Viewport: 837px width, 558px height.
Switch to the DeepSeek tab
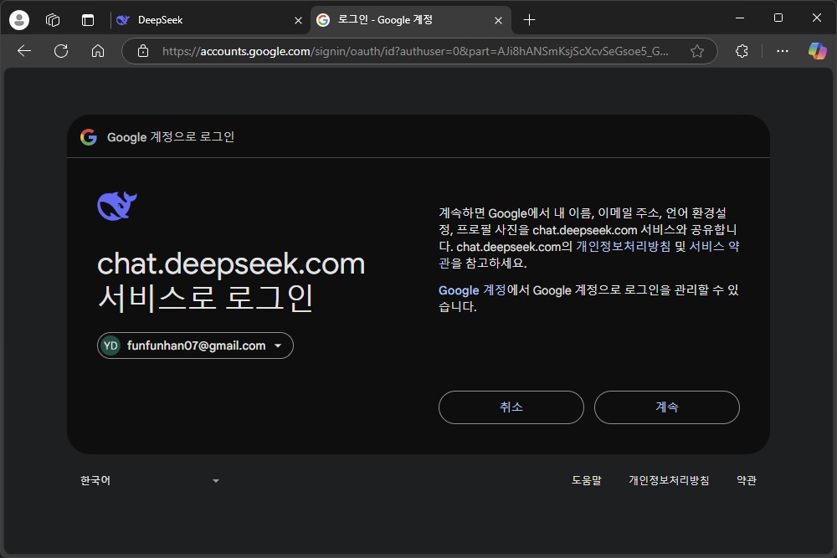209,20
